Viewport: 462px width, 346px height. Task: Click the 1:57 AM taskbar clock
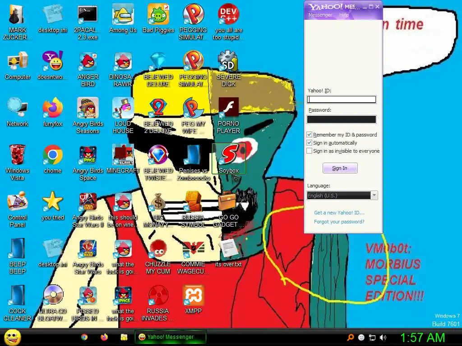(422, 337)
